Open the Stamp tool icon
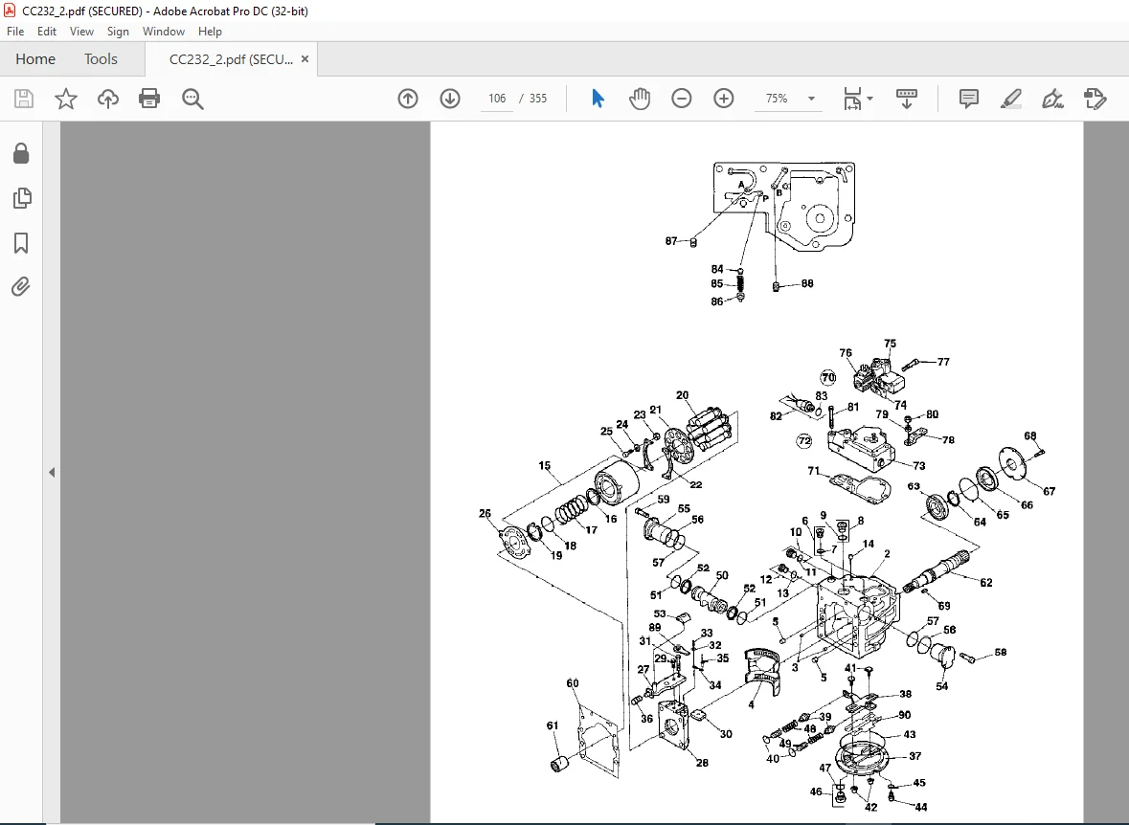The height and width of the screenshot is (825, 1129). tap(1095, 99)
